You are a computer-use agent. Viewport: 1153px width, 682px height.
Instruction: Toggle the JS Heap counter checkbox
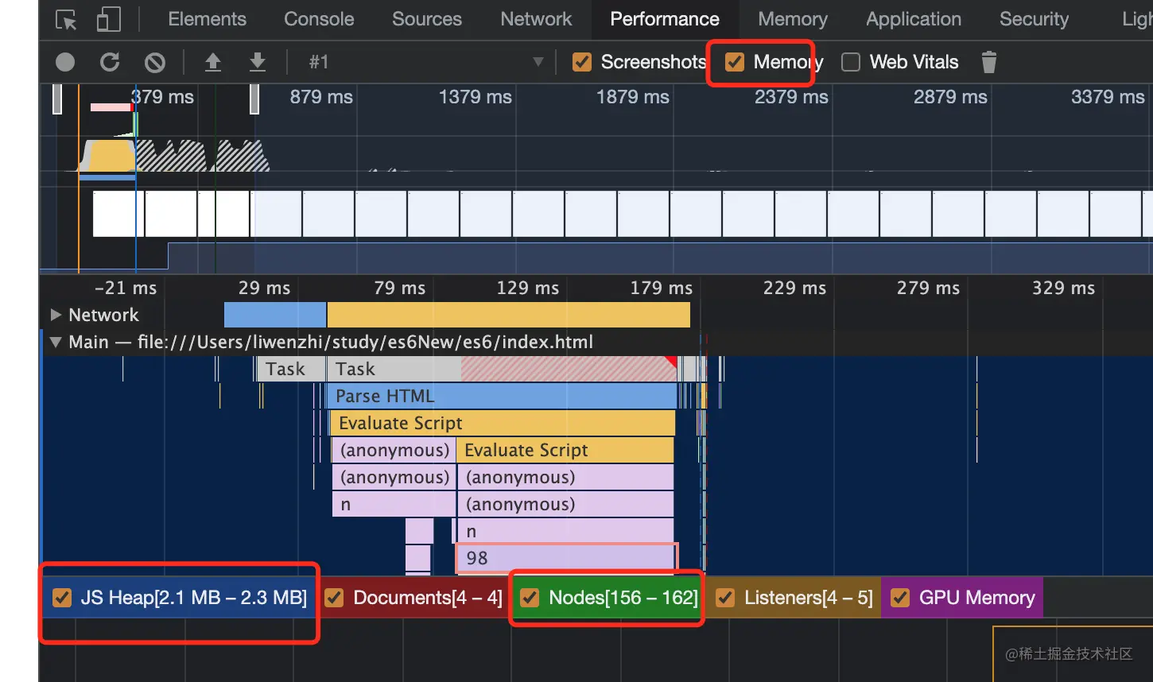tap(62, 598)
